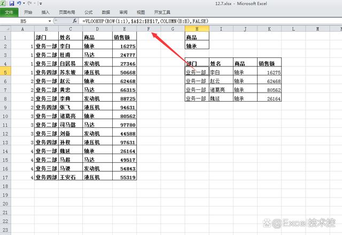
Task: Click the Excel logo in title bar
Action: (x=4, y=3)
